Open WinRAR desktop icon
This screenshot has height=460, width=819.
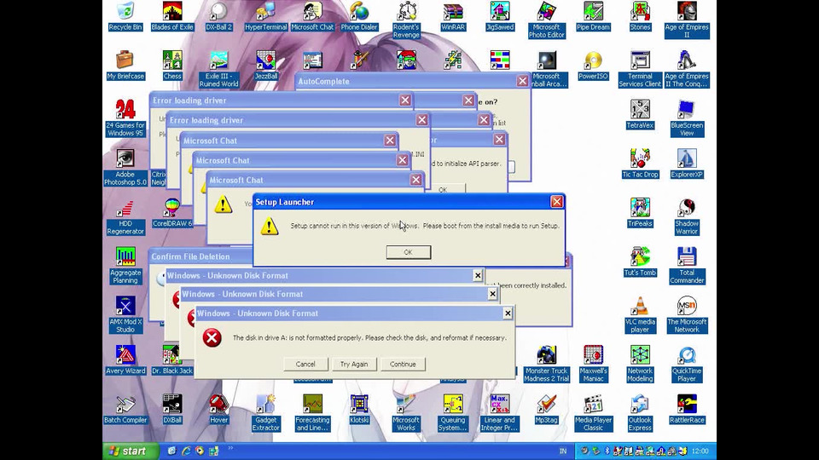[x=453, y=17]
